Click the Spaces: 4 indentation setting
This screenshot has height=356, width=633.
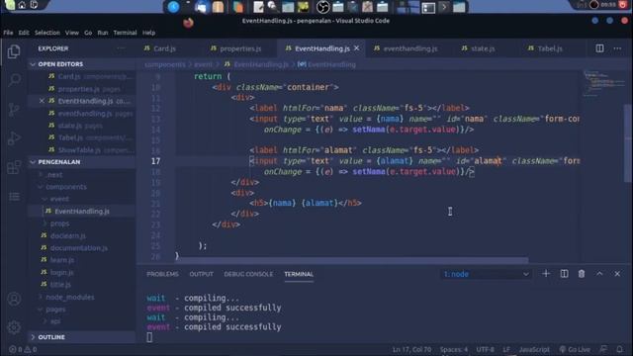tap(454, 349)
